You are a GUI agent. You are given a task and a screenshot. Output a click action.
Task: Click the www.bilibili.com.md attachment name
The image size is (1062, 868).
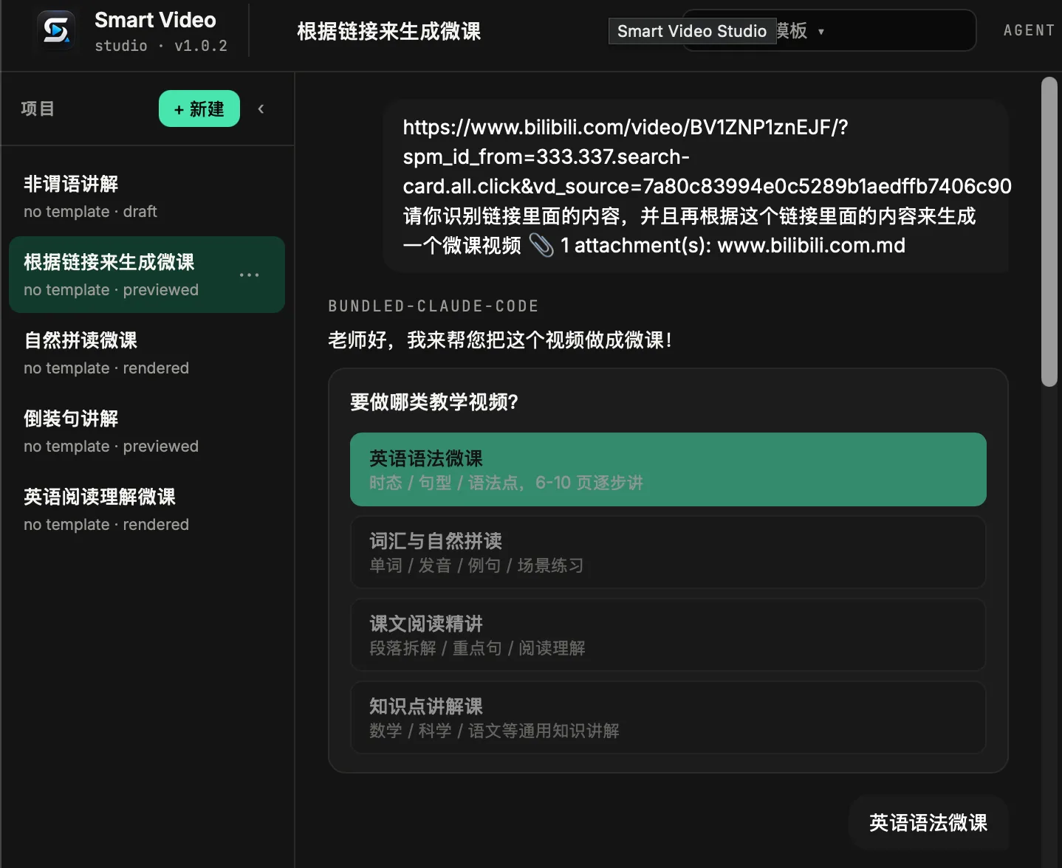811,245
